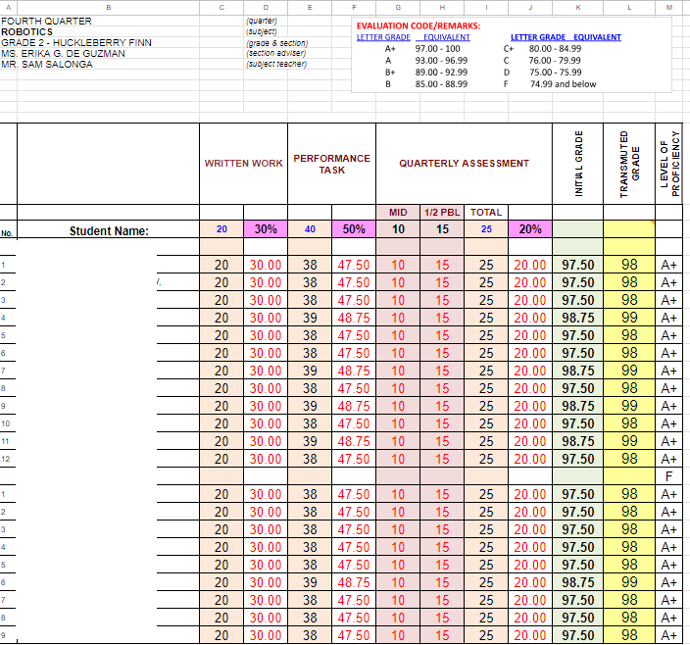Image resolution: width=690 pixels, height=645 pixels.
Task: Click the MID subheader cell
Action: point(398,212)
